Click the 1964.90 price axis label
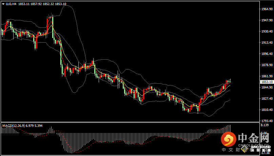This screenshot has height=156, width=274. point(267,9)
